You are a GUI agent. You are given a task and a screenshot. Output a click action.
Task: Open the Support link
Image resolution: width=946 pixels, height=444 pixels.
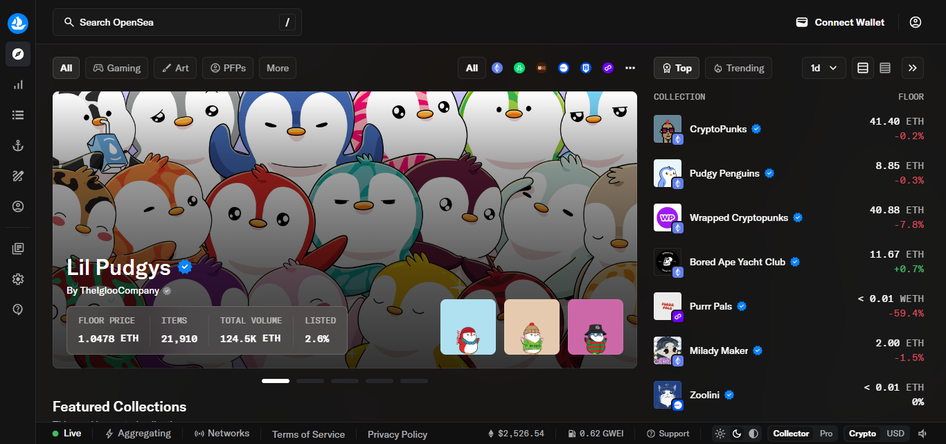(668, 434)
